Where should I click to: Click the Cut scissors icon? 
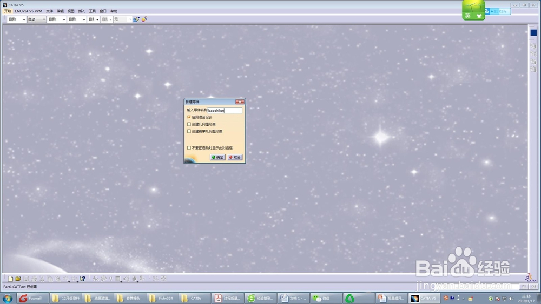(x=42, y=279)
